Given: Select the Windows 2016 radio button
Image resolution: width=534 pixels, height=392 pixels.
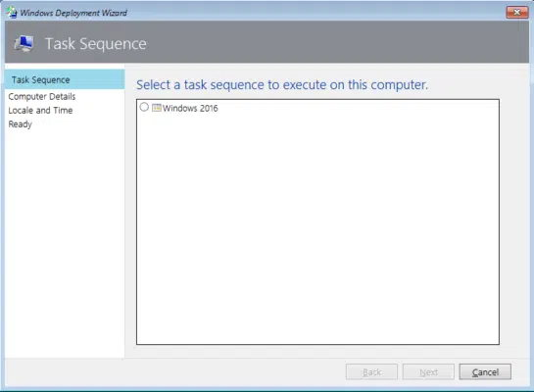Looking at the screenshot, I should pos(144,107).
